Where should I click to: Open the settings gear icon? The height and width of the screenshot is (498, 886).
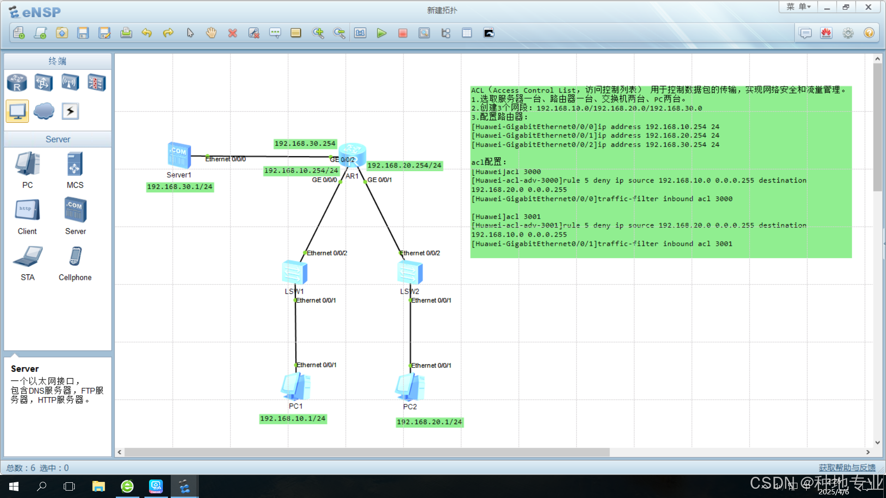(x=848, y=33)
